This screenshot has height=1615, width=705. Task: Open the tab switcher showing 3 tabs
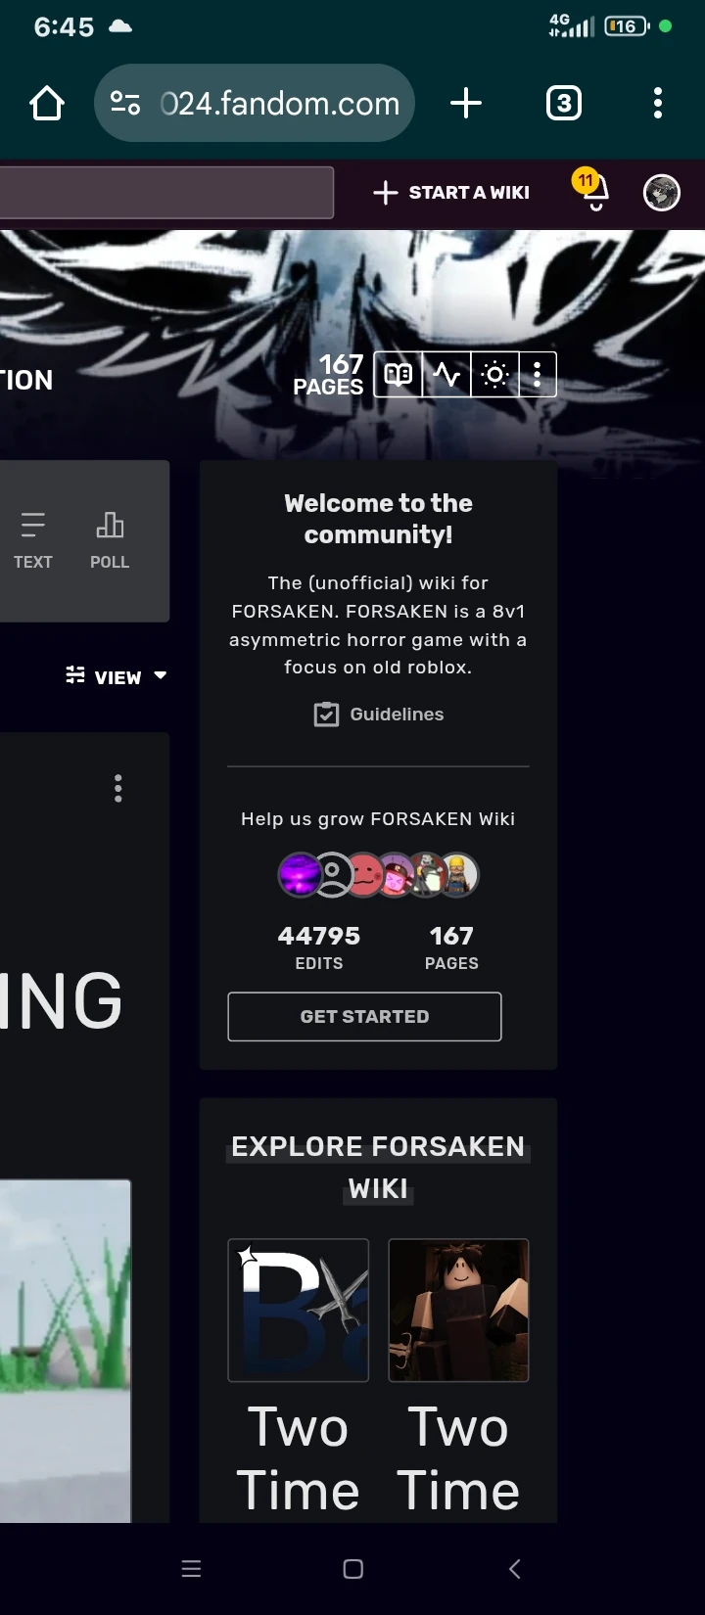tap(563, 103)
